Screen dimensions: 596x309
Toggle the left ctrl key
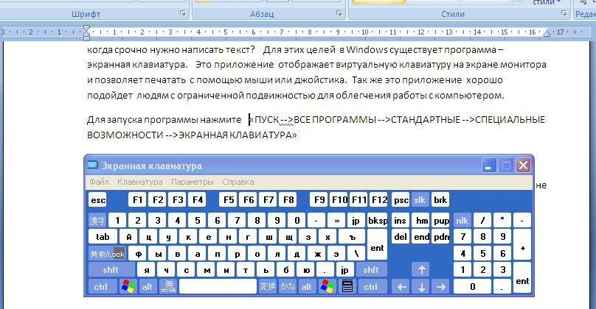tap(101, 287)
